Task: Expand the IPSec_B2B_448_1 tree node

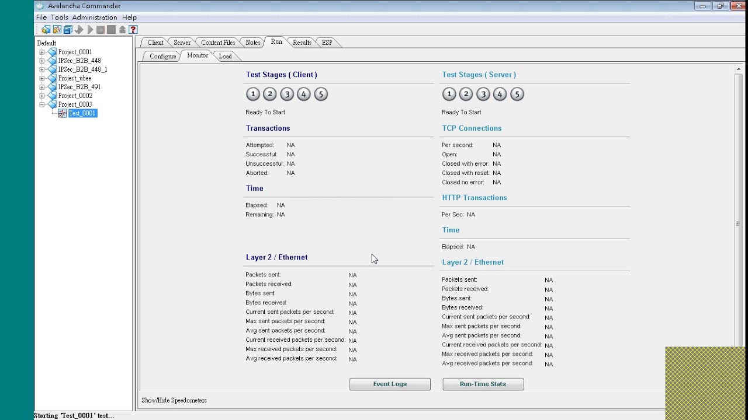Action: click(42, 69)
